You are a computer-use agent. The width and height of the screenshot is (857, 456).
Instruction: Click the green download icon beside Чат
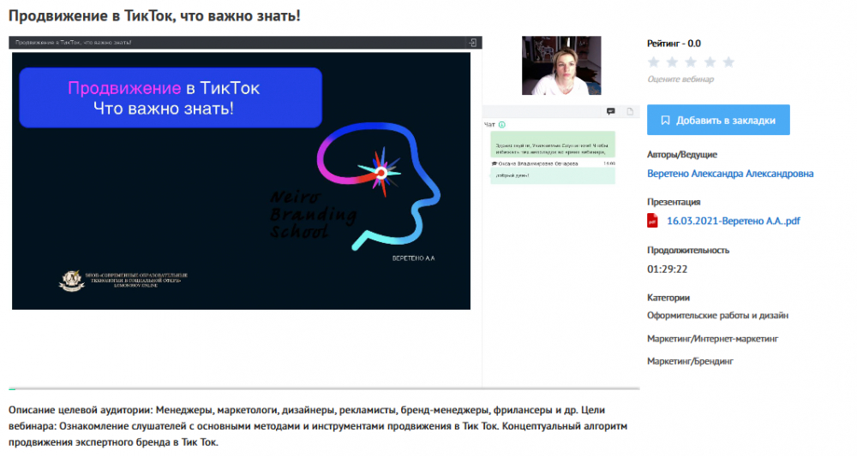[x=501, y=125]
